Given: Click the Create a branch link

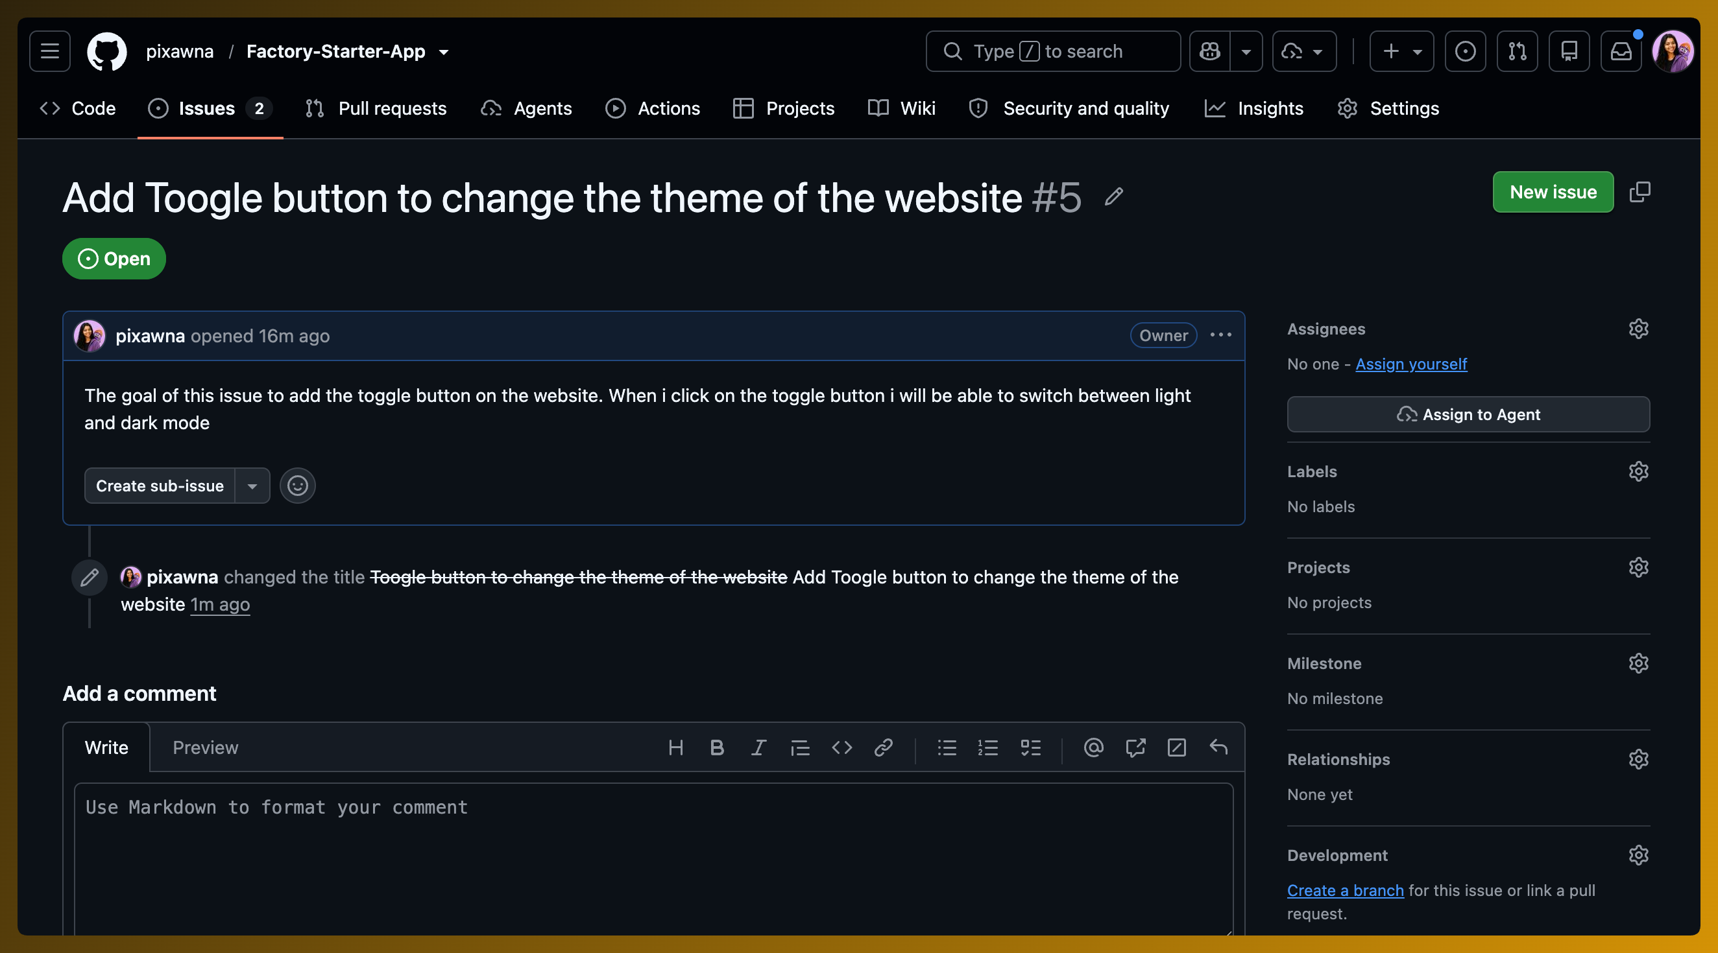Looking at the screenshot, I should pos(1344,890).
